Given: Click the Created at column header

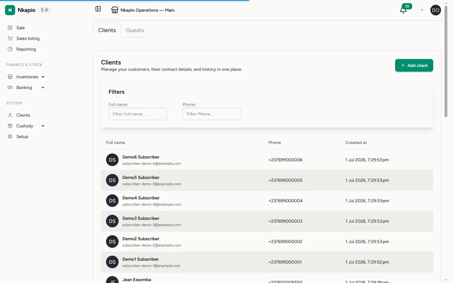Looking at the screenshot, I should (x=356, y=142).
